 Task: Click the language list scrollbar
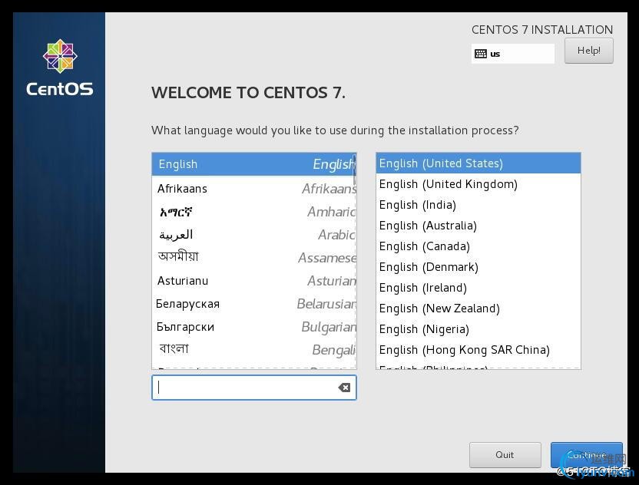355,170
